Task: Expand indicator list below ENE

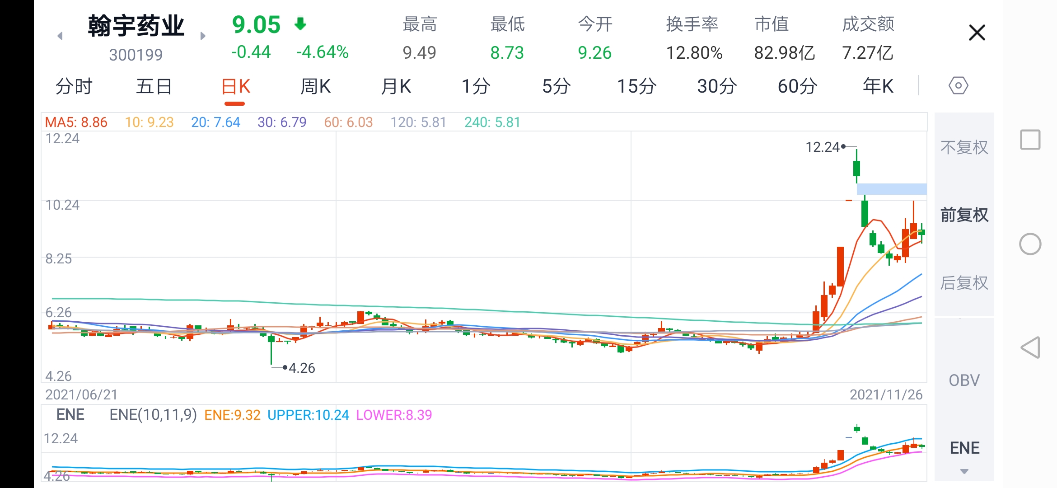Action: tap(964, 471)
